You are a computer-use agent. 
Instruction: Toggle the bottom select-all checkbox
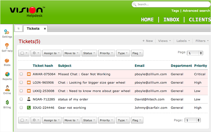point(22,120)
